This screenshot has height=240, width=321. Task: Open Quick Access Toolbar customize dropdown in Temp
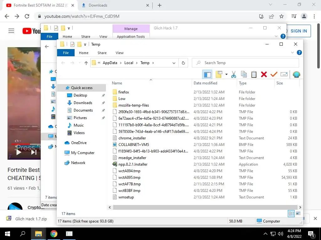[85, 44]
